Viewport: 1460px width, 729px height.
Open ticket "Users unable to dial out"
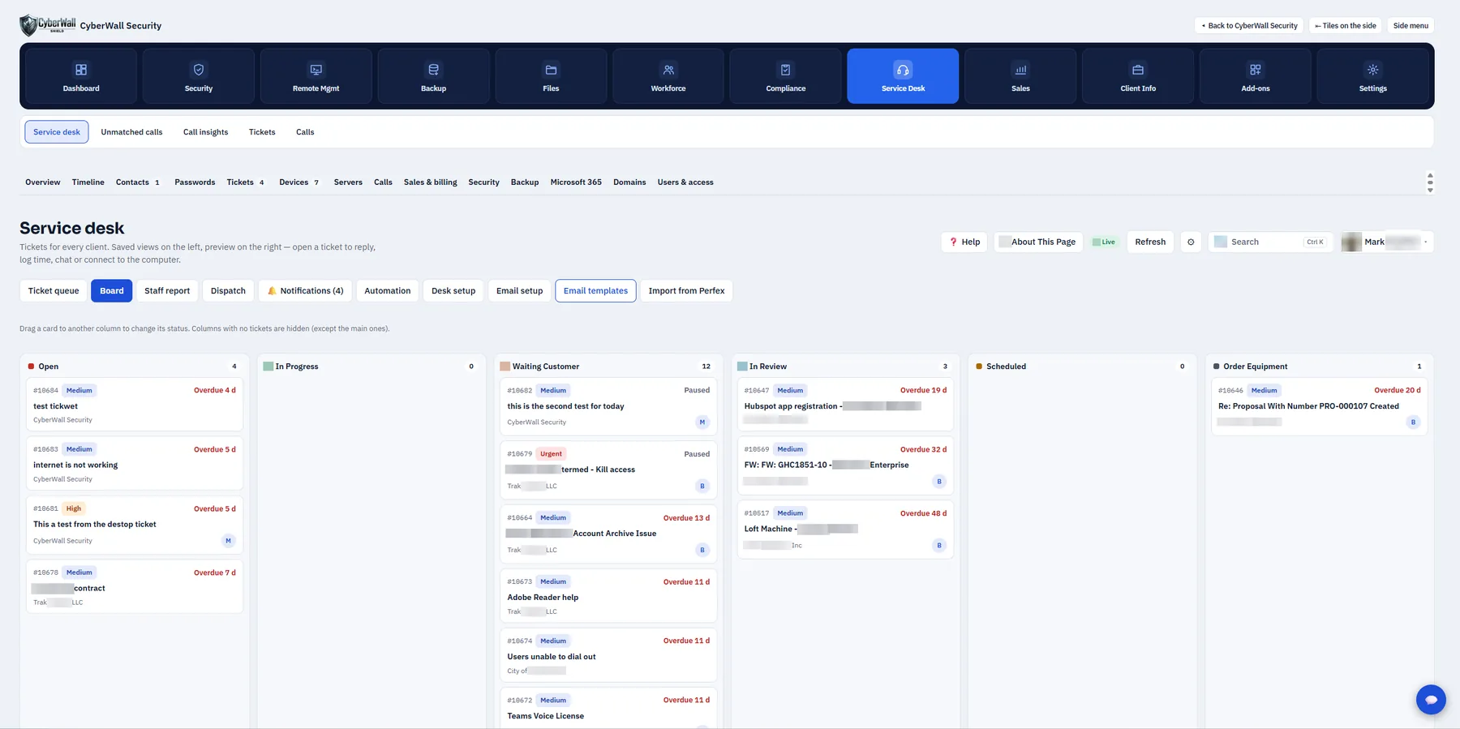[608, 655]
